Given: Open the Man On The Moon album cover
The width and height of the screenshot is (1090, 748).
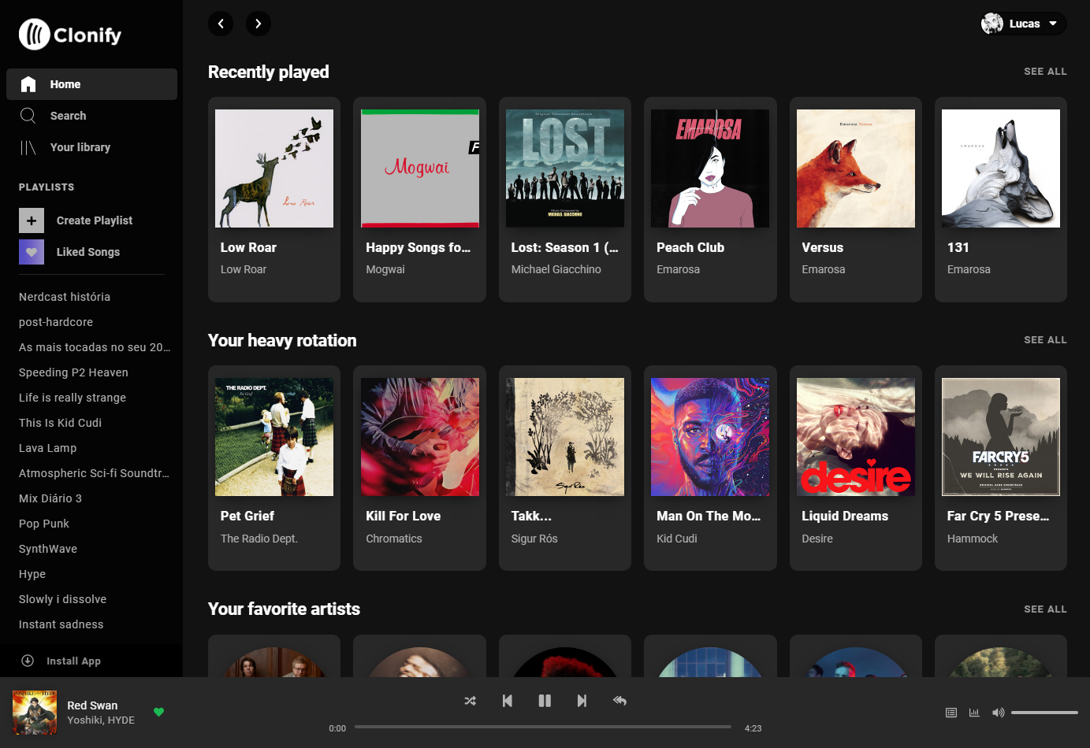Looking at the screenshot, I should pos(710,437).
